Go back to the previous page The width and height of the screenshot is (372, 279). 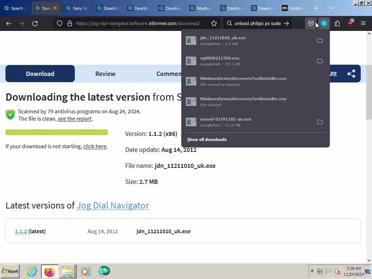point(9,24)
